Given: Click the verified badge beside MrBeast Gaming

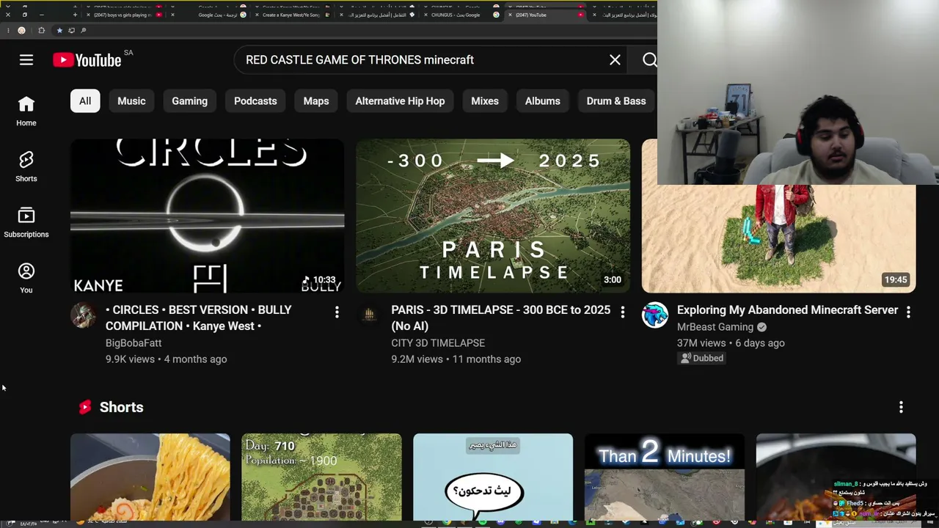Looking at the screenshot, I should click(x=761, y=327).
